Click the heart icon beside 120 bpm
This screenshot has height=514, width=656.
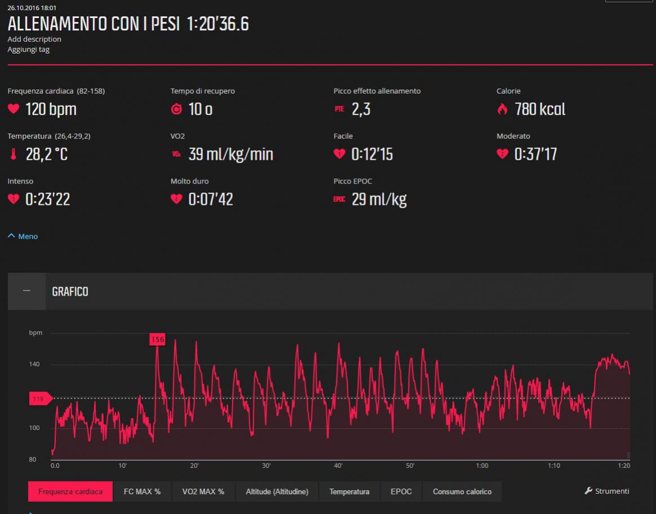click(14, 109)
